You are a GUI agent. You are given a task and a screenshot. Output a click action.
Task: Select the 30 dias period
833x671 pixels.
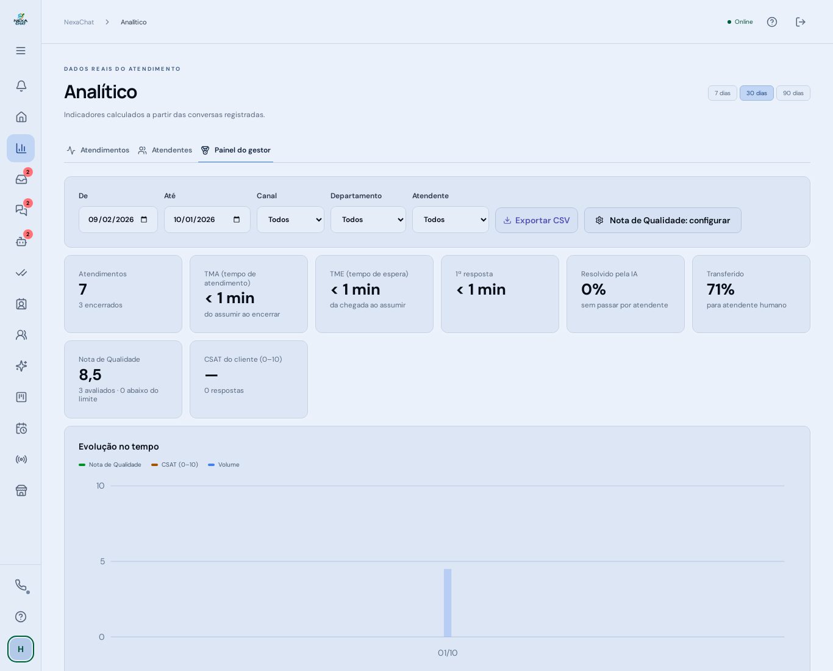click(x=757, y=93)
